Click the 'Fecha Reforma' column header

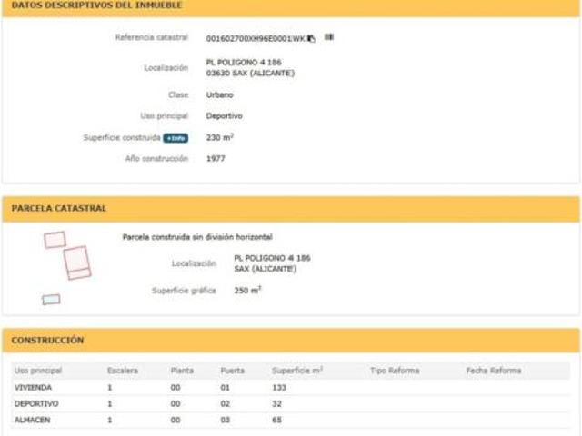click(x=494, y=371)
